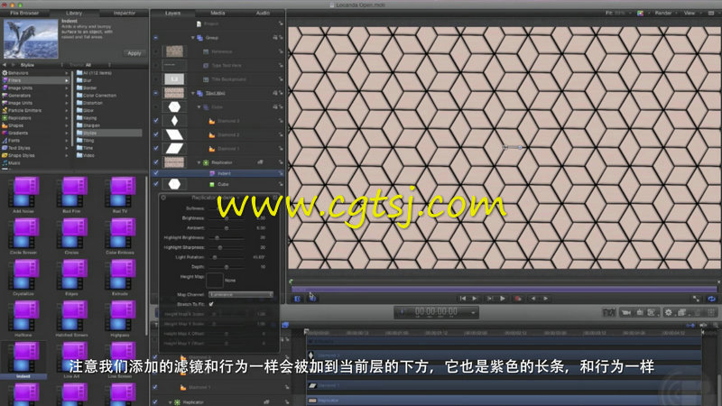Image resolution: width=722 pixels, height=406 pixels.
Task: Select the Layers tab
Action: (172, 13)
